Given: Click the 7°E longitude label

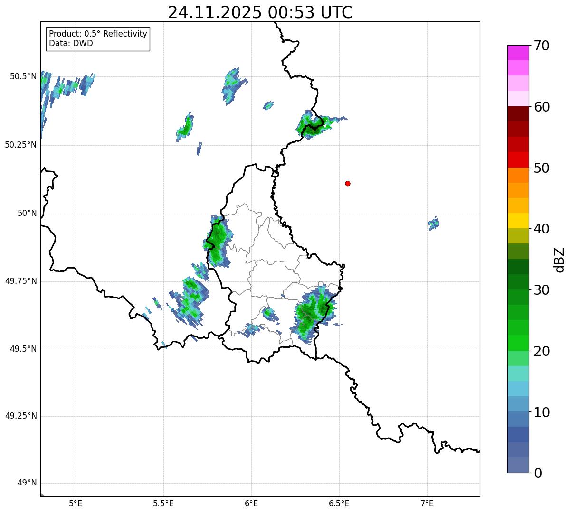Looking at the screenshot, I should 427,503.
